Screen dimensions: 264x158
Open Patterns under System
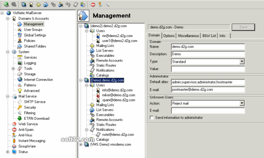pos(30,85)
